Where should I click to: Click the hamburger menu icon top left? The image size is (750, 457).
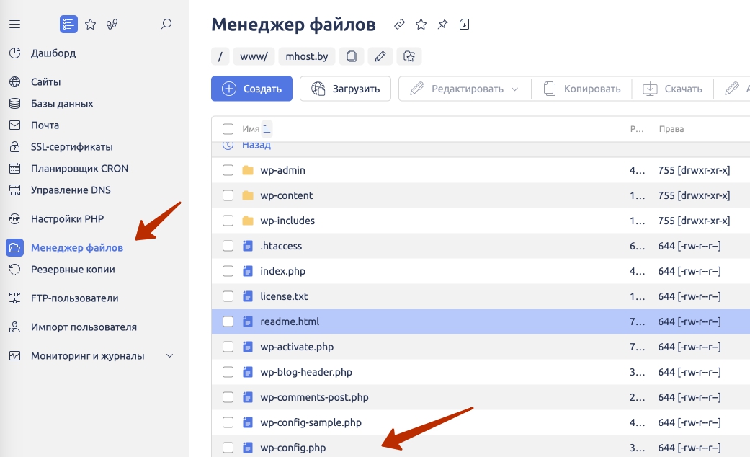pyautogui.click(x=14, y=23)
